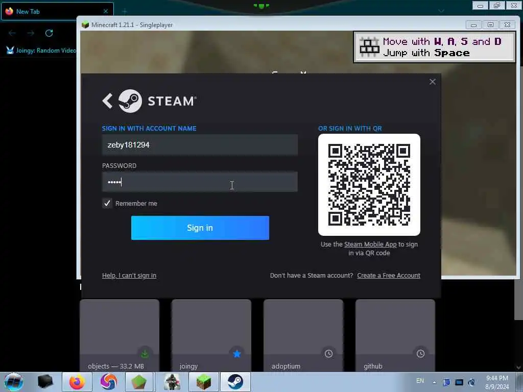Follow the Create a Free Account link
Screen dimensions: 523x392
[x=389, y=275]
